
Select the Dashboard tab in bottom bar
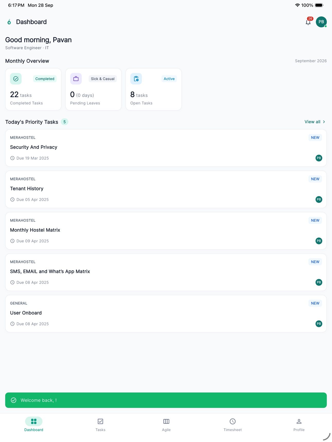coord(34,425)
